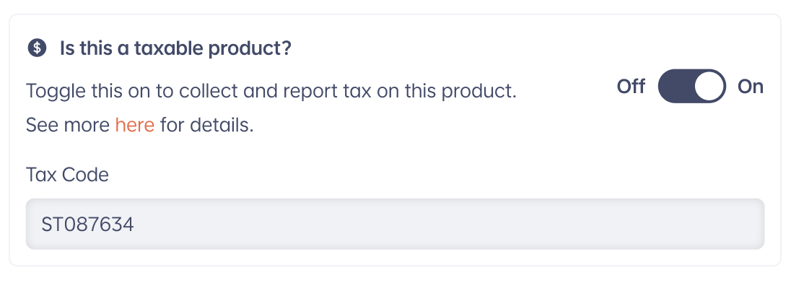Open the orange "here" details link
Viewport: 791px width, 283px height.
coord(135,125)
